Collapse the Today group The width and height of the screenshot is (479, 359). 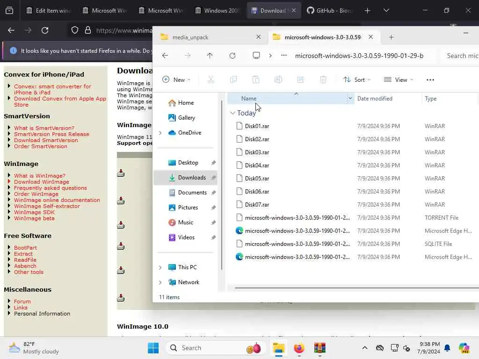click(233, 113)
